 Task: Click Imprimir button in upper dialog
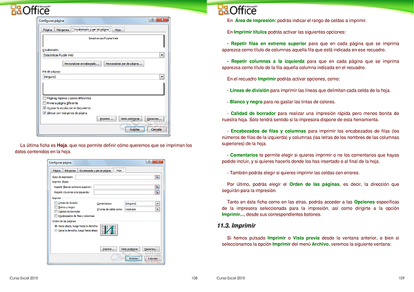tap(106, 119)
